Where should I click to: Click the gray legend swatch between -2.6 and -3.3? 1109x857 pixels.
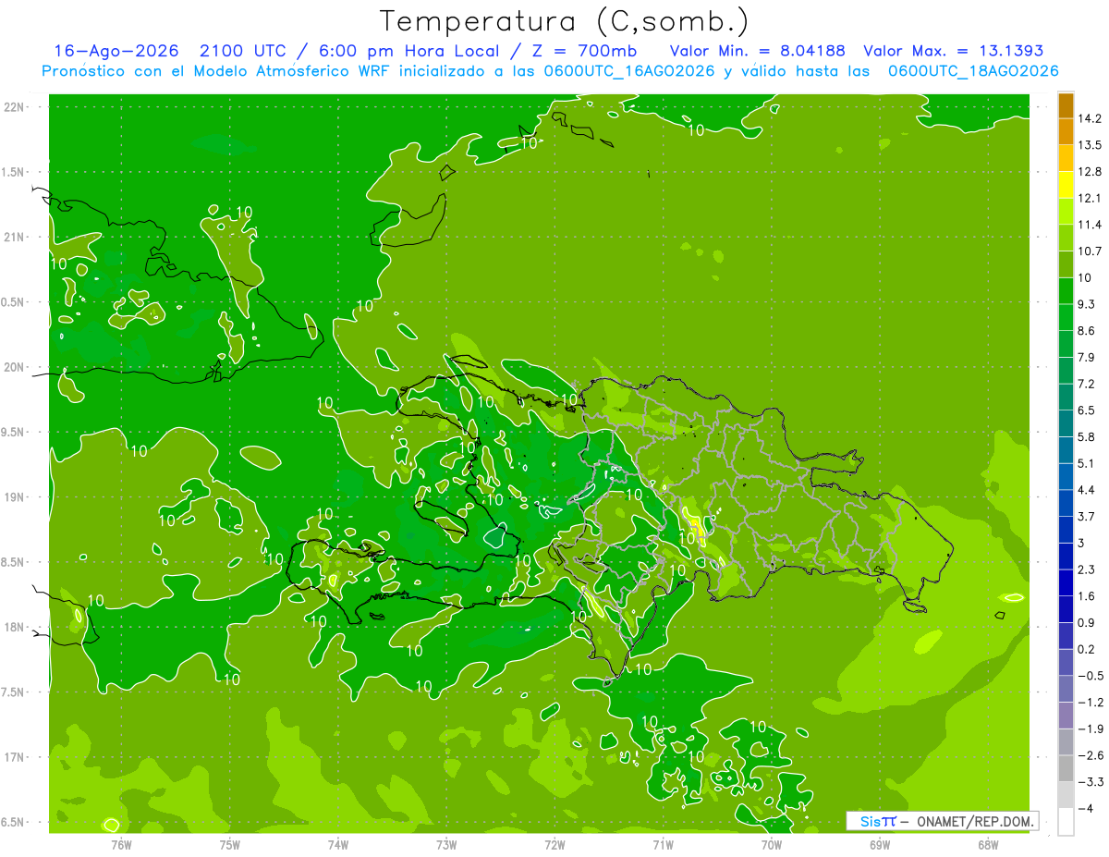pos(1066,768)
